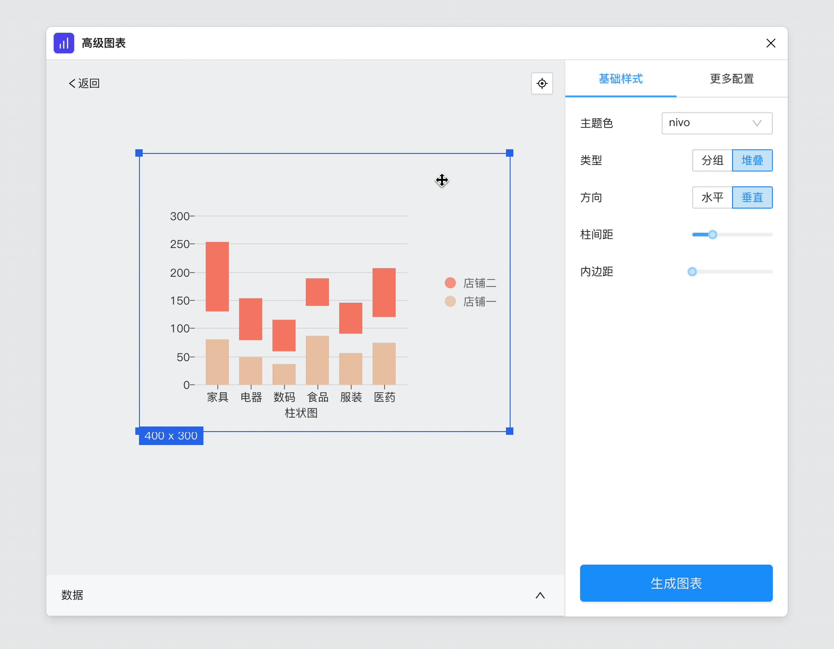This screenshot has width=834, height=649.
Task: Click the 生成图表 button
Action: pos(676,583)
